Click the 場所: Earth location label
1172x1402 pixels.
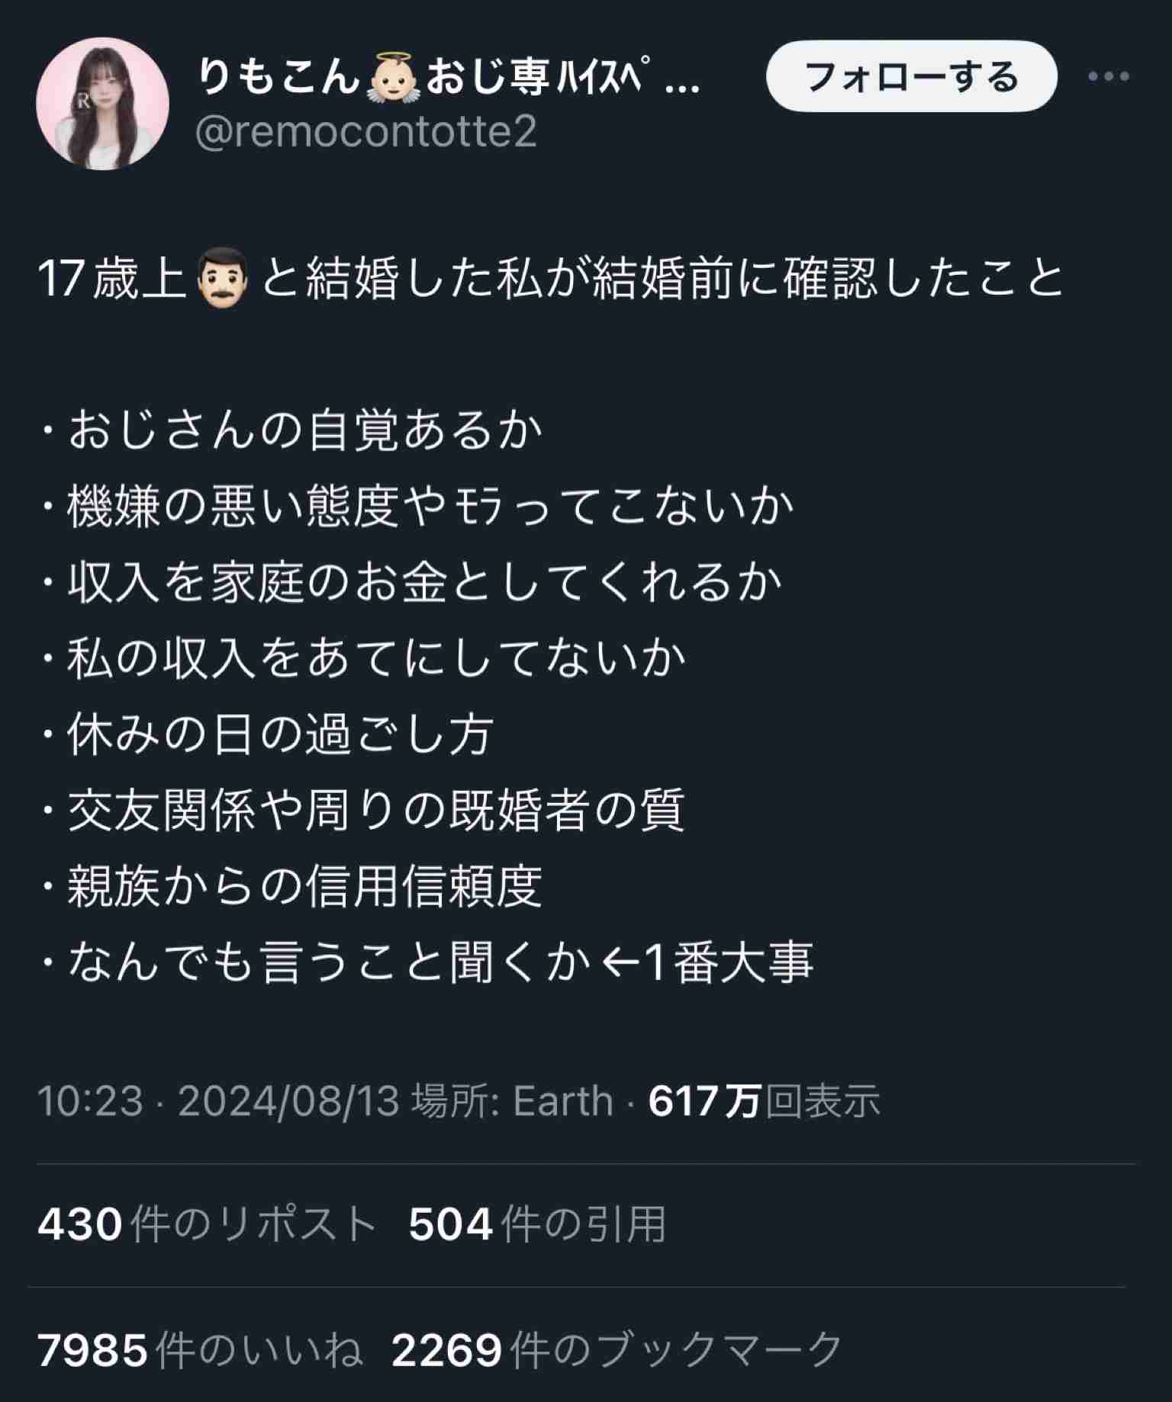(x=513, y=1101)
